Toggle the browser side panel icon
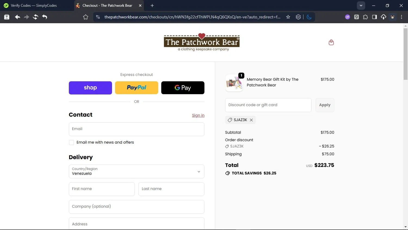This screenshot has height=230, width=408. pyautogui.click(x=374, y=17)
